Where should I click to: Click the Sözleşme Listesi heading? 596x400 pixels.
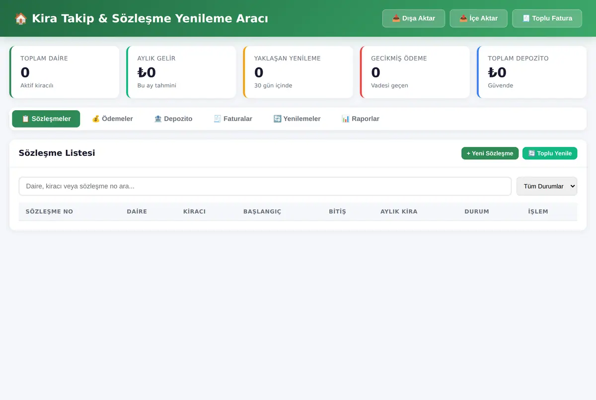click(x=57, y=153)
